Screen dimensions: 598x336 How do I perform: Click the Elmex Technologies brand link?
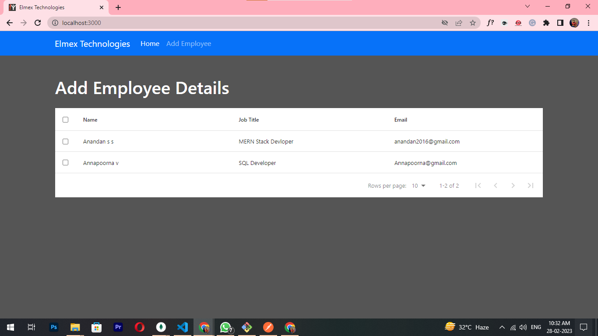[92, 44]
